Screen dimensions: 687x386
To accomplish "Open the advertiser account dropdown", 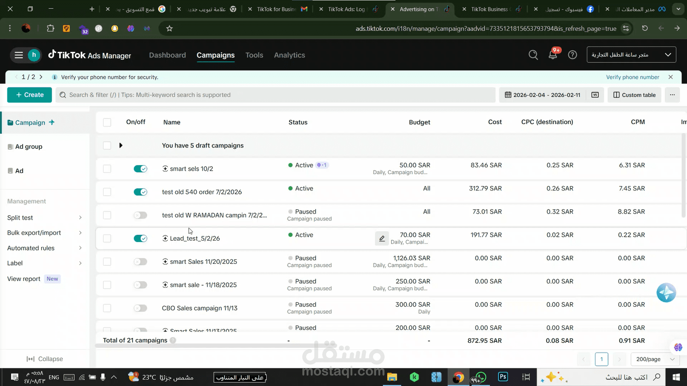I will [631, 55].
